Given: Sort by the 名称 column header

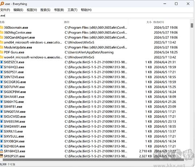Looking at the screenshot, I should (x=2, y=22).
